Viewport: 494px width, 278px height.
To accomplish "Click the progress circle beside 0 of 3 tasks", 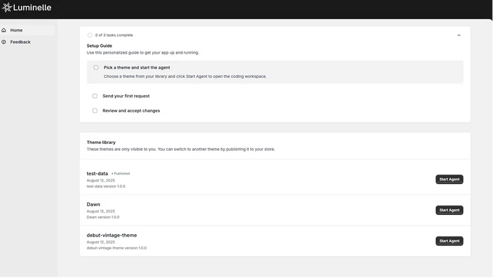I will [x=90, y=35].
